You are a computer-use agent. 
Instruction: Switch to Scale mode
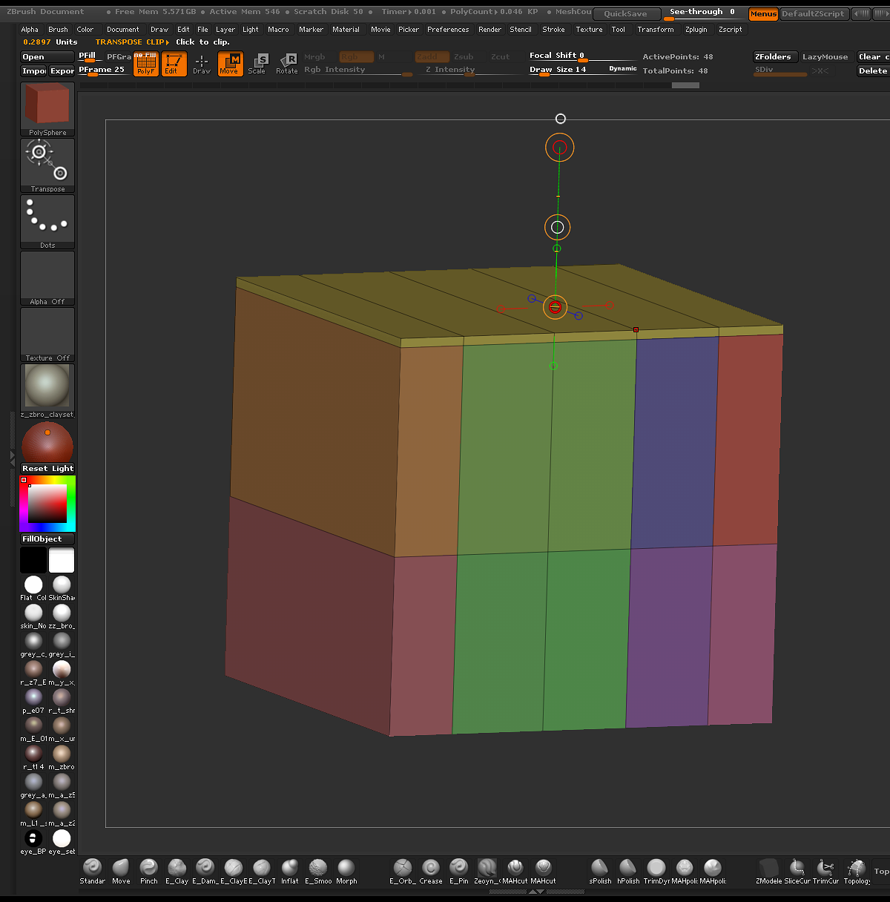(257, 64)
